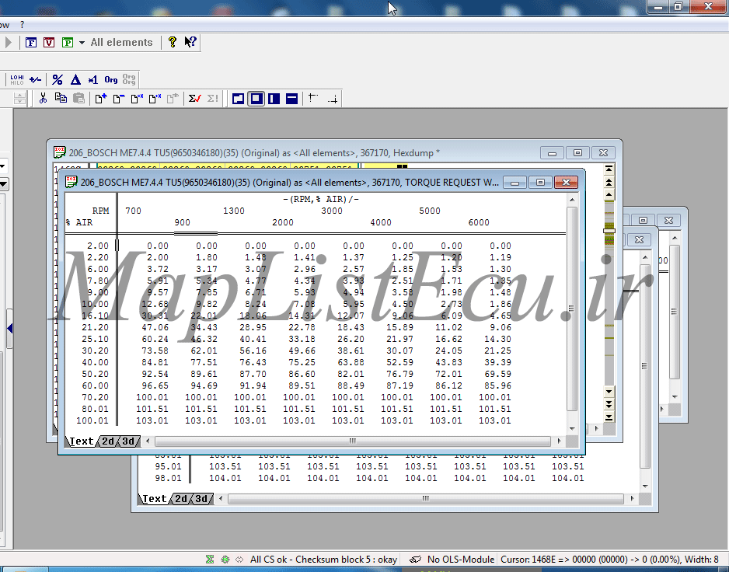Click the green sigma icon in status bar
This screenshot has width=729, height=572.
pos(210,560)
